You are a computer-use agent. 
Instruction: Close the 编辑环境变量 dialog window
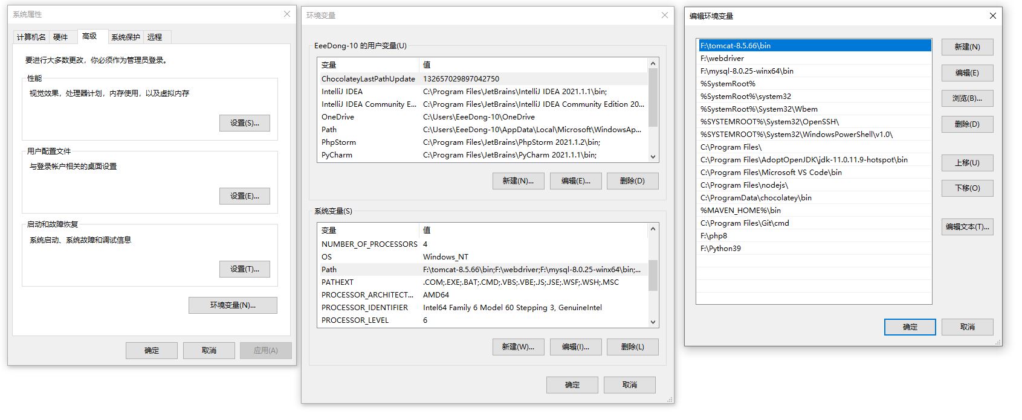tap(992, 16)
